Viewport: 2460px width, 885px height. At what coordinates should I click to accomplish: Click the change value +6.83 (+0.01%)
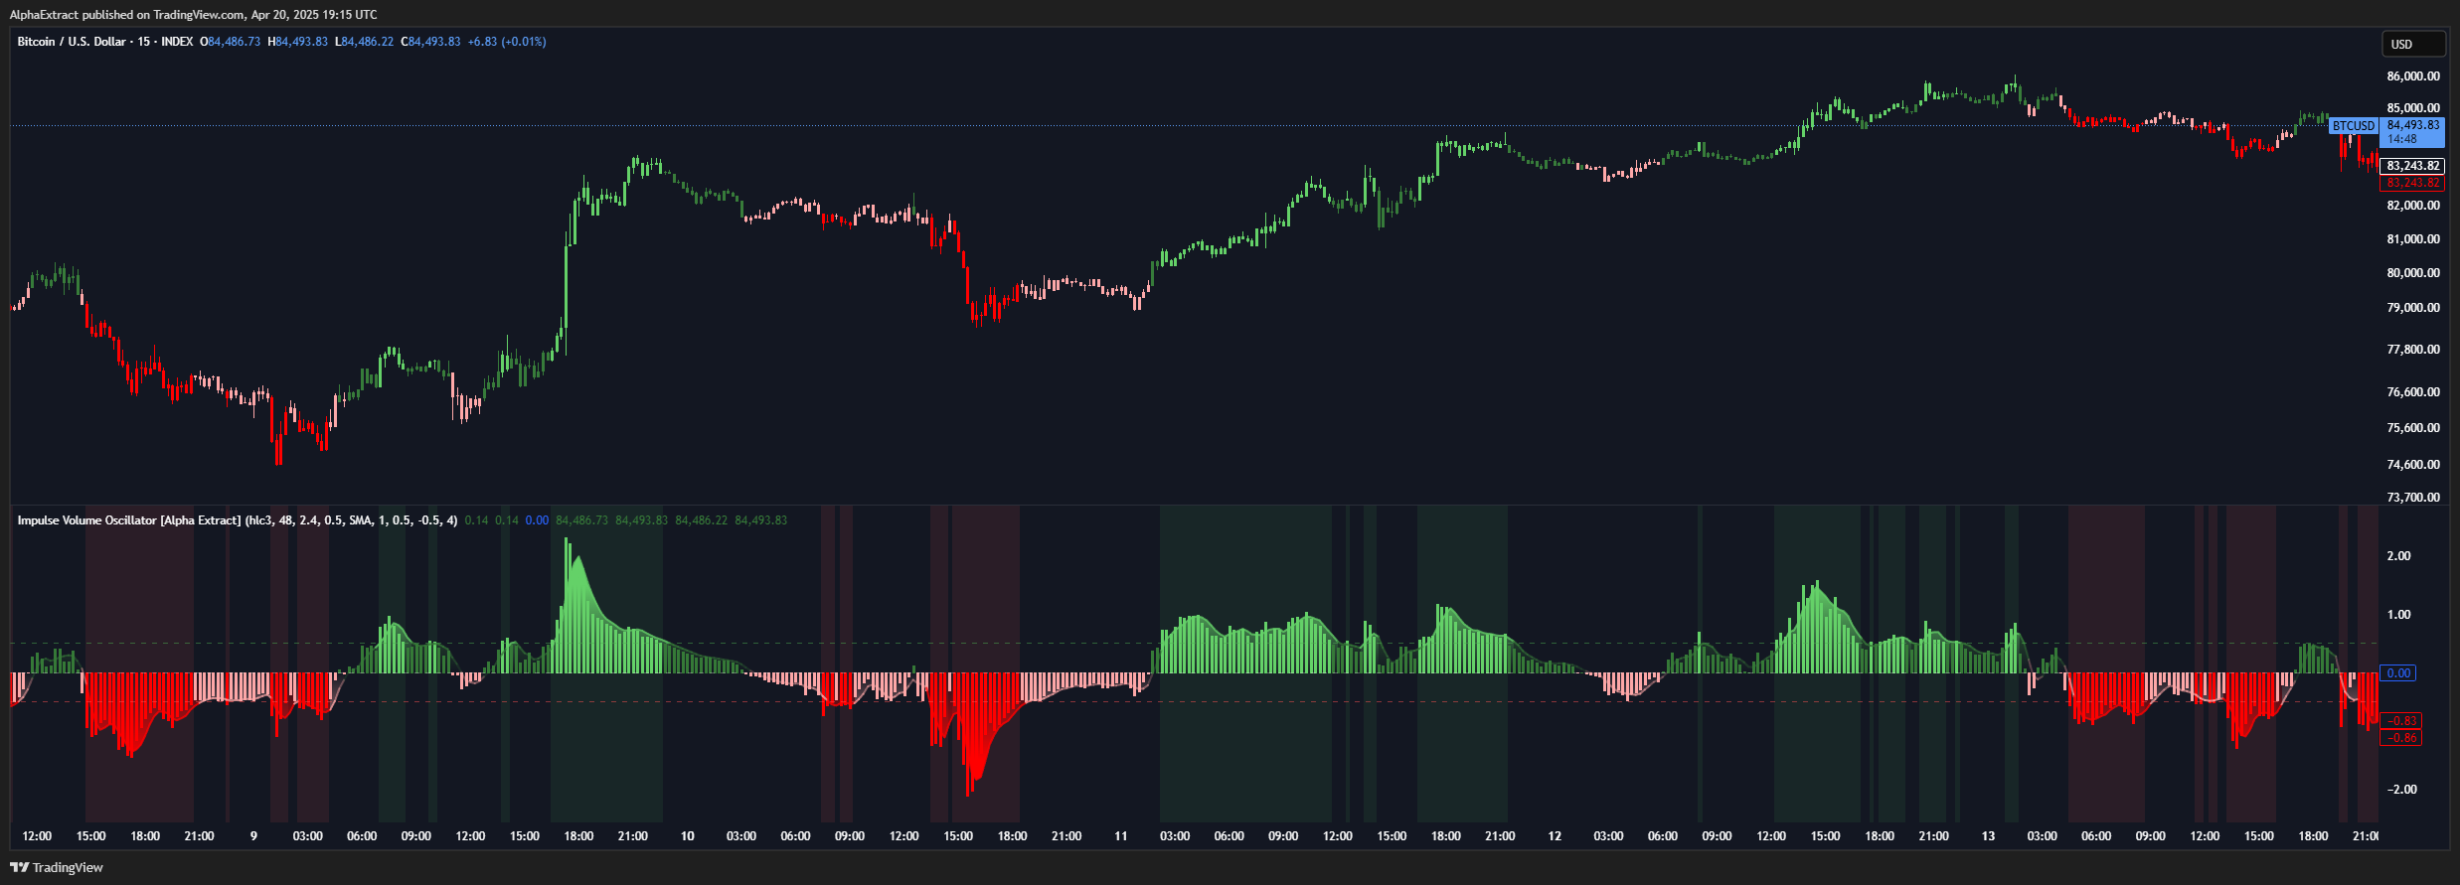507,42
